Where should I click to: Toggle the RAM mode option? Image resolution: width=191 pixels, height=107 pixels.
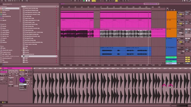tap(17, 75)
